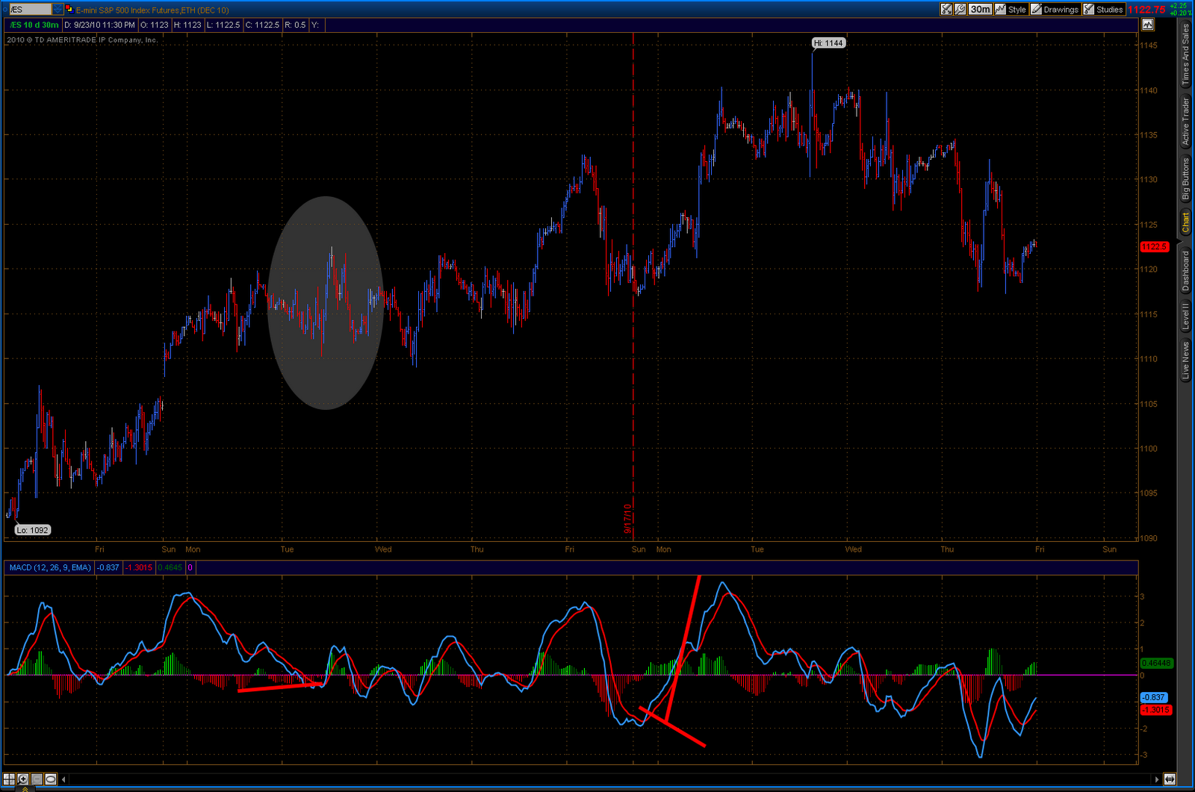Screen dimensions: 1195x792
Task: Open the Studies menu
Action: click(1103, 10)
